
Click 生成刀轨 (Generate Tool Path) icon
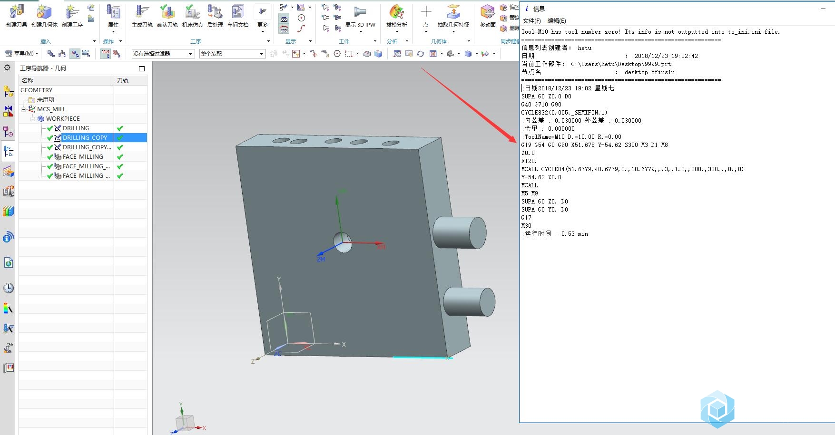point(142,15)
